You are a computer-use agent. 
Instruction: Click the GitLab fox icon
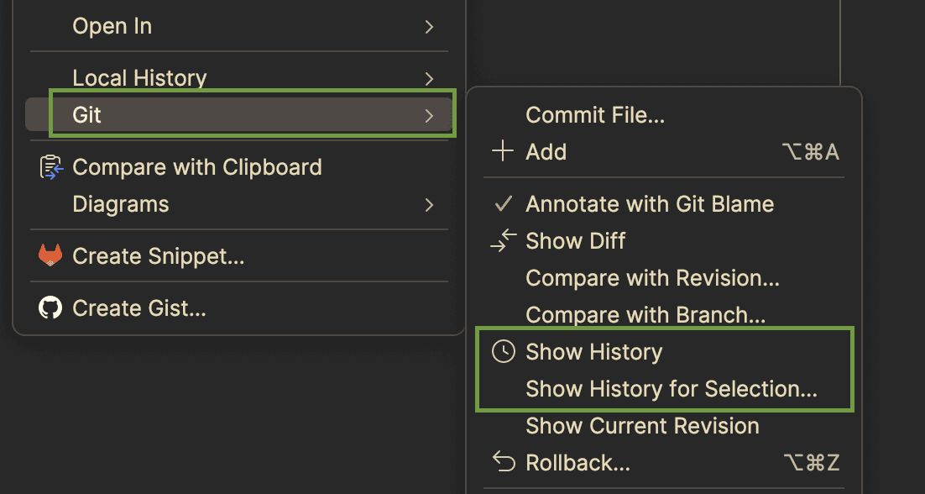pos(50,256)
